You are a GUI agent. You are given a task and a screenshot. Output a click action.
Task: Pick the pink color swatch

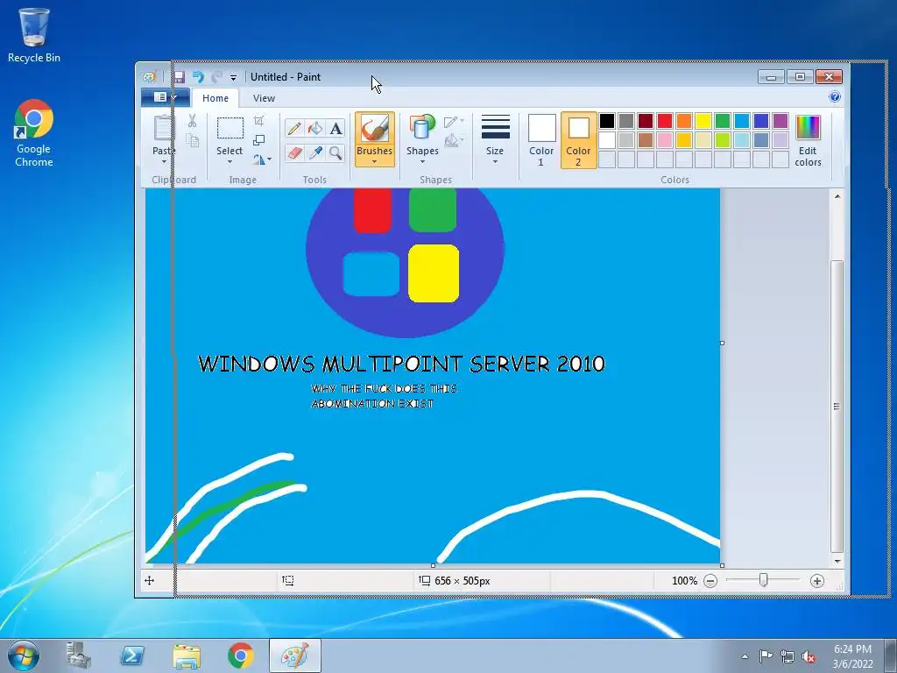(665, 140)
